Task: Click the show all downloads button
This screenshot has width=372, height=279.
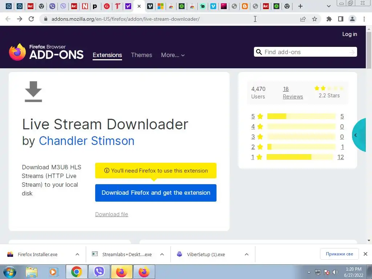Action: [339, 254]
